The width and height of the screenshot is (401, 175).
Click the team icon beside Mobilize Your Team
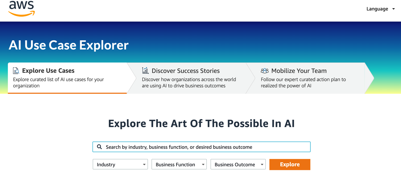click(264, 71)
